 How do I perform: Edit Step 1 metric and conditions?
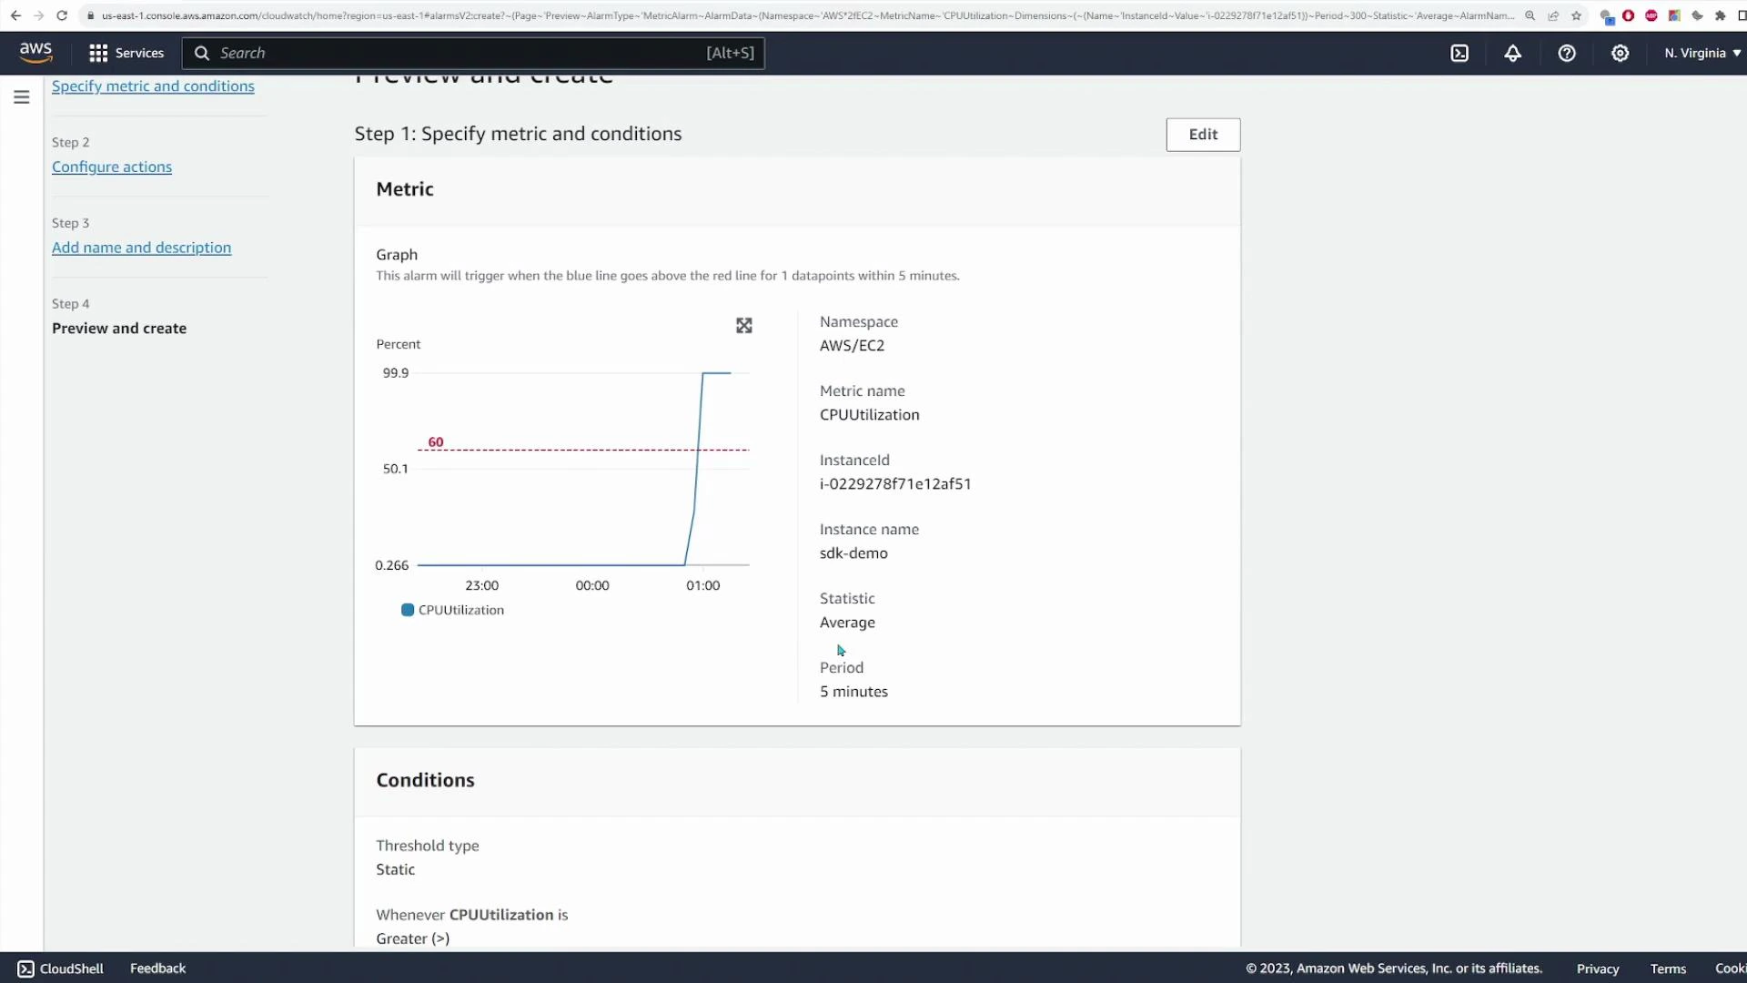tap(1203, 134)
